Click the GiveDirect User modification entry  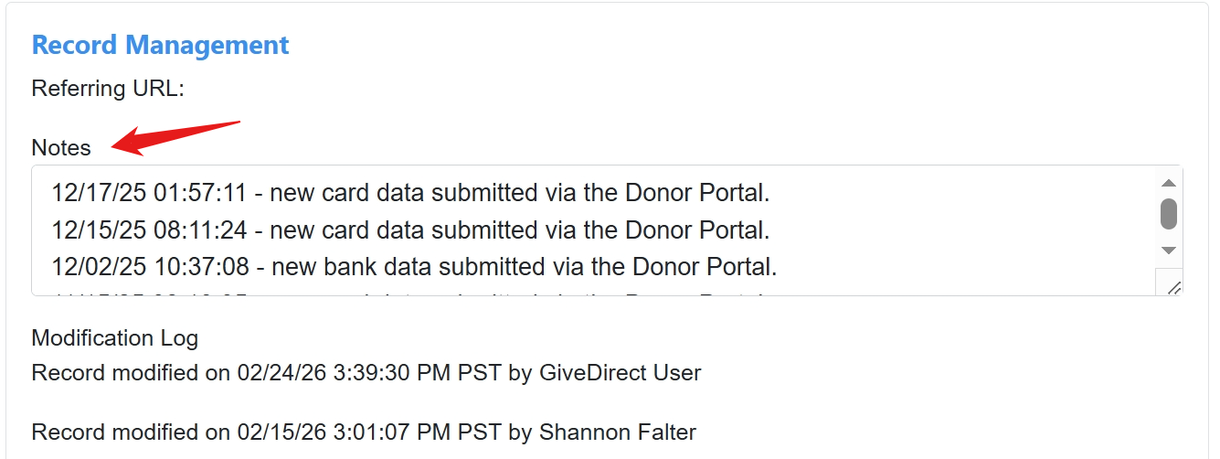click(x=366, y=373)
